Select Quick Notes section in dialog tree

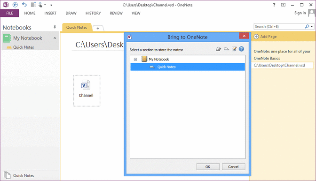(x=188, y=67)
